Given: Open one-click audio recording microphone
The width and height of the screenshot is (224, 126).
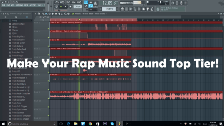Looking at the screenshot, I should [181, 3].
